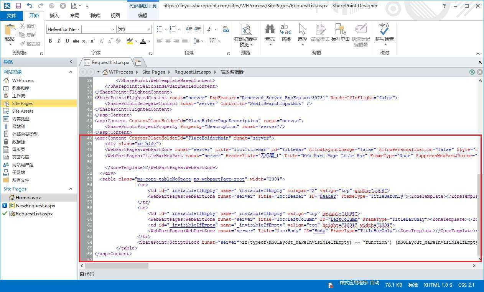Open the 查找 binoculars find tool
The width and height of the screenshot is (484, 292).
[x=270, y=34]
